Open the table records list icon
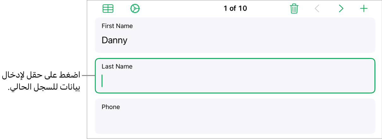The width and height of the screenshot is (382, 139). 108,9
